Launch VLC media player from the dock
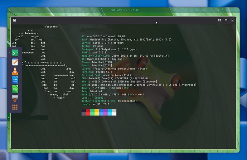The width and height of the screenshot is (247, 160). click(x=15, y=71)
